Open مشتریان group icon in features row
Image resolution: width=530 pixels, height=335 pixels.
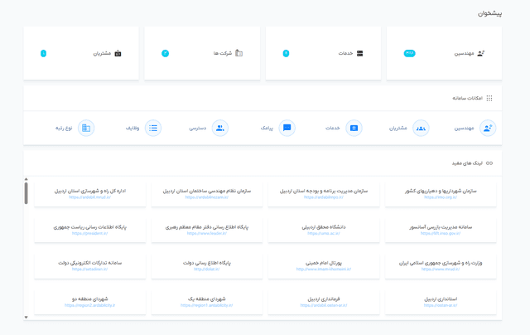click(x=421, y=129)
